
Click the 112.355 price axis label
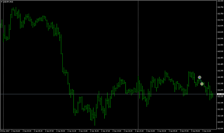[220, 77]
